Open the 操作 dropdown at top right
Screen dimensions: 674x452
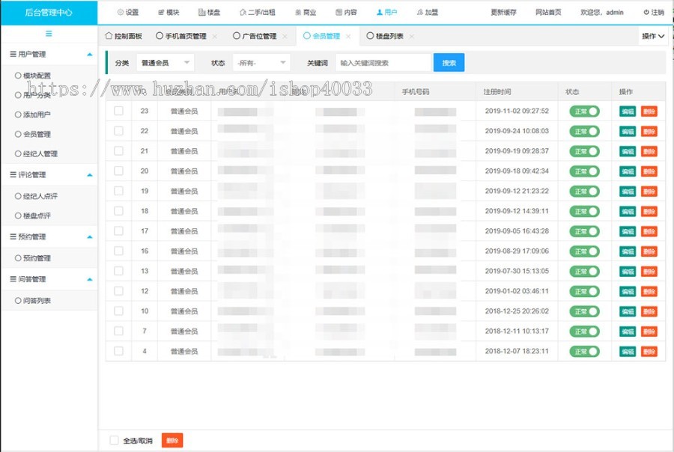[653, 36]
